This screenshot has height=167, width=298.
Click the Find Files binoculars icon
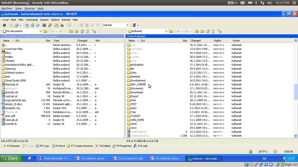(62, 25)
